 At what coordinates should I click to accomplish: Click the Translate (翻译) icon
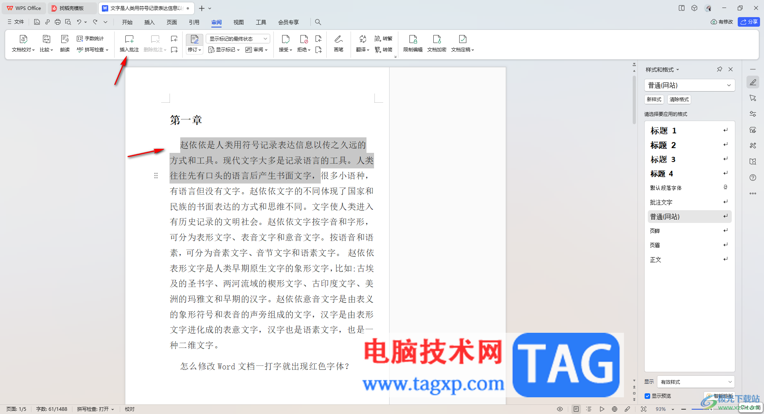coord(363,39)
